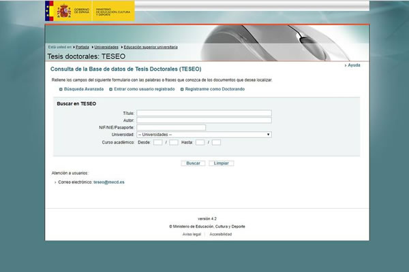Click the 'Buscar en TESEO' section title
The height and width of the screenshot is (272, 409).
(x=76, y=103)
